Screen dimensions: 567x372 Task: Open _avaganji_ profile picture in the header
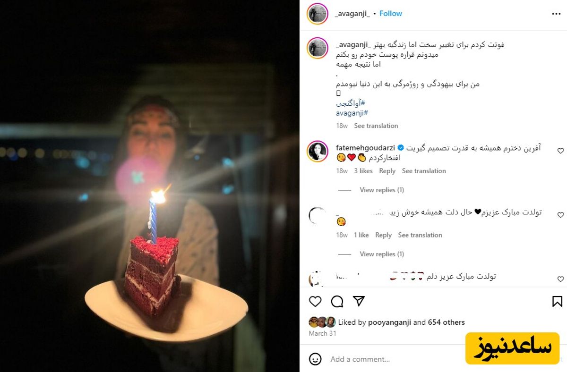coord(317,14)
